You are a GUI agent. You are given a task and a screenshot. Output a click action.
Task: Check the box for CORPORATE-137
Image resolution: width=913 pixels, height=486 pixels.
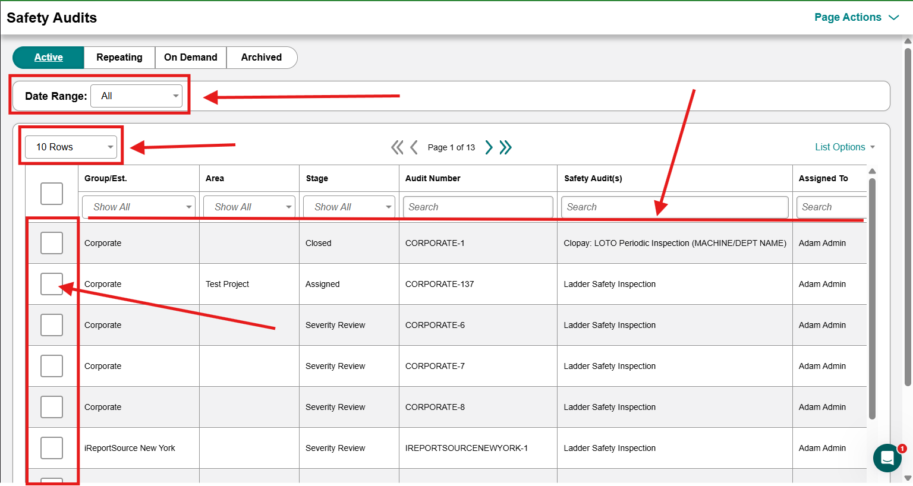pos(52,284)
